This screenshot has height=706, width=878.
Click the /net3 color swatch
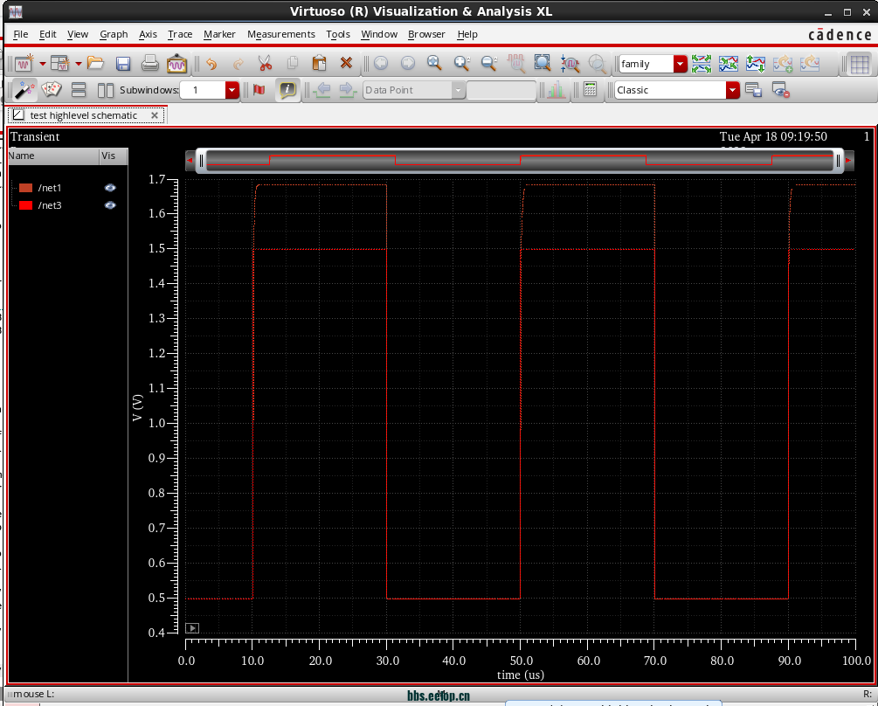click(x=25, y=205)
